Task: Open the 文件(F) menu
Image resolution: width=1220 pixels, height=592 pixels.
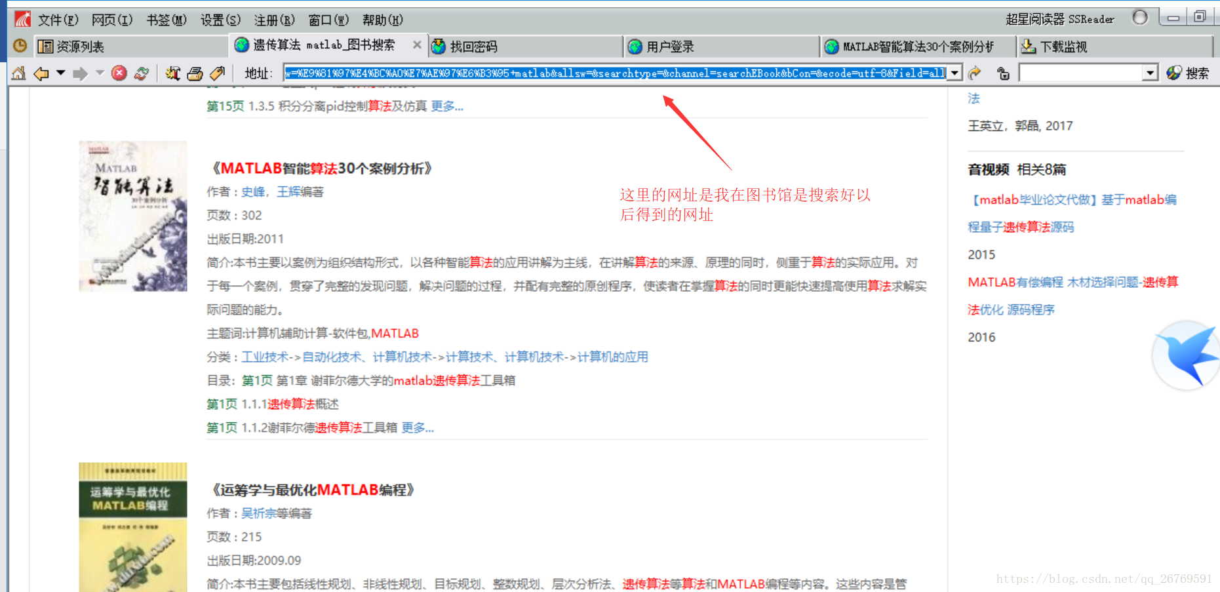Action: click(58, 20)
